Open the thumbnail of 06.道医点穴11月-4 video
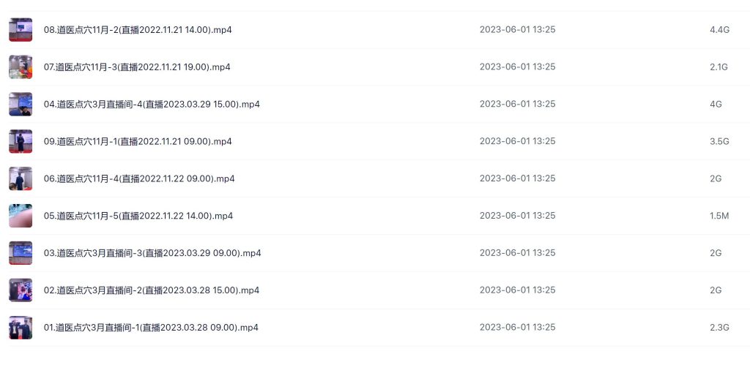Viewport: 750px width, 373px height. 21,179
